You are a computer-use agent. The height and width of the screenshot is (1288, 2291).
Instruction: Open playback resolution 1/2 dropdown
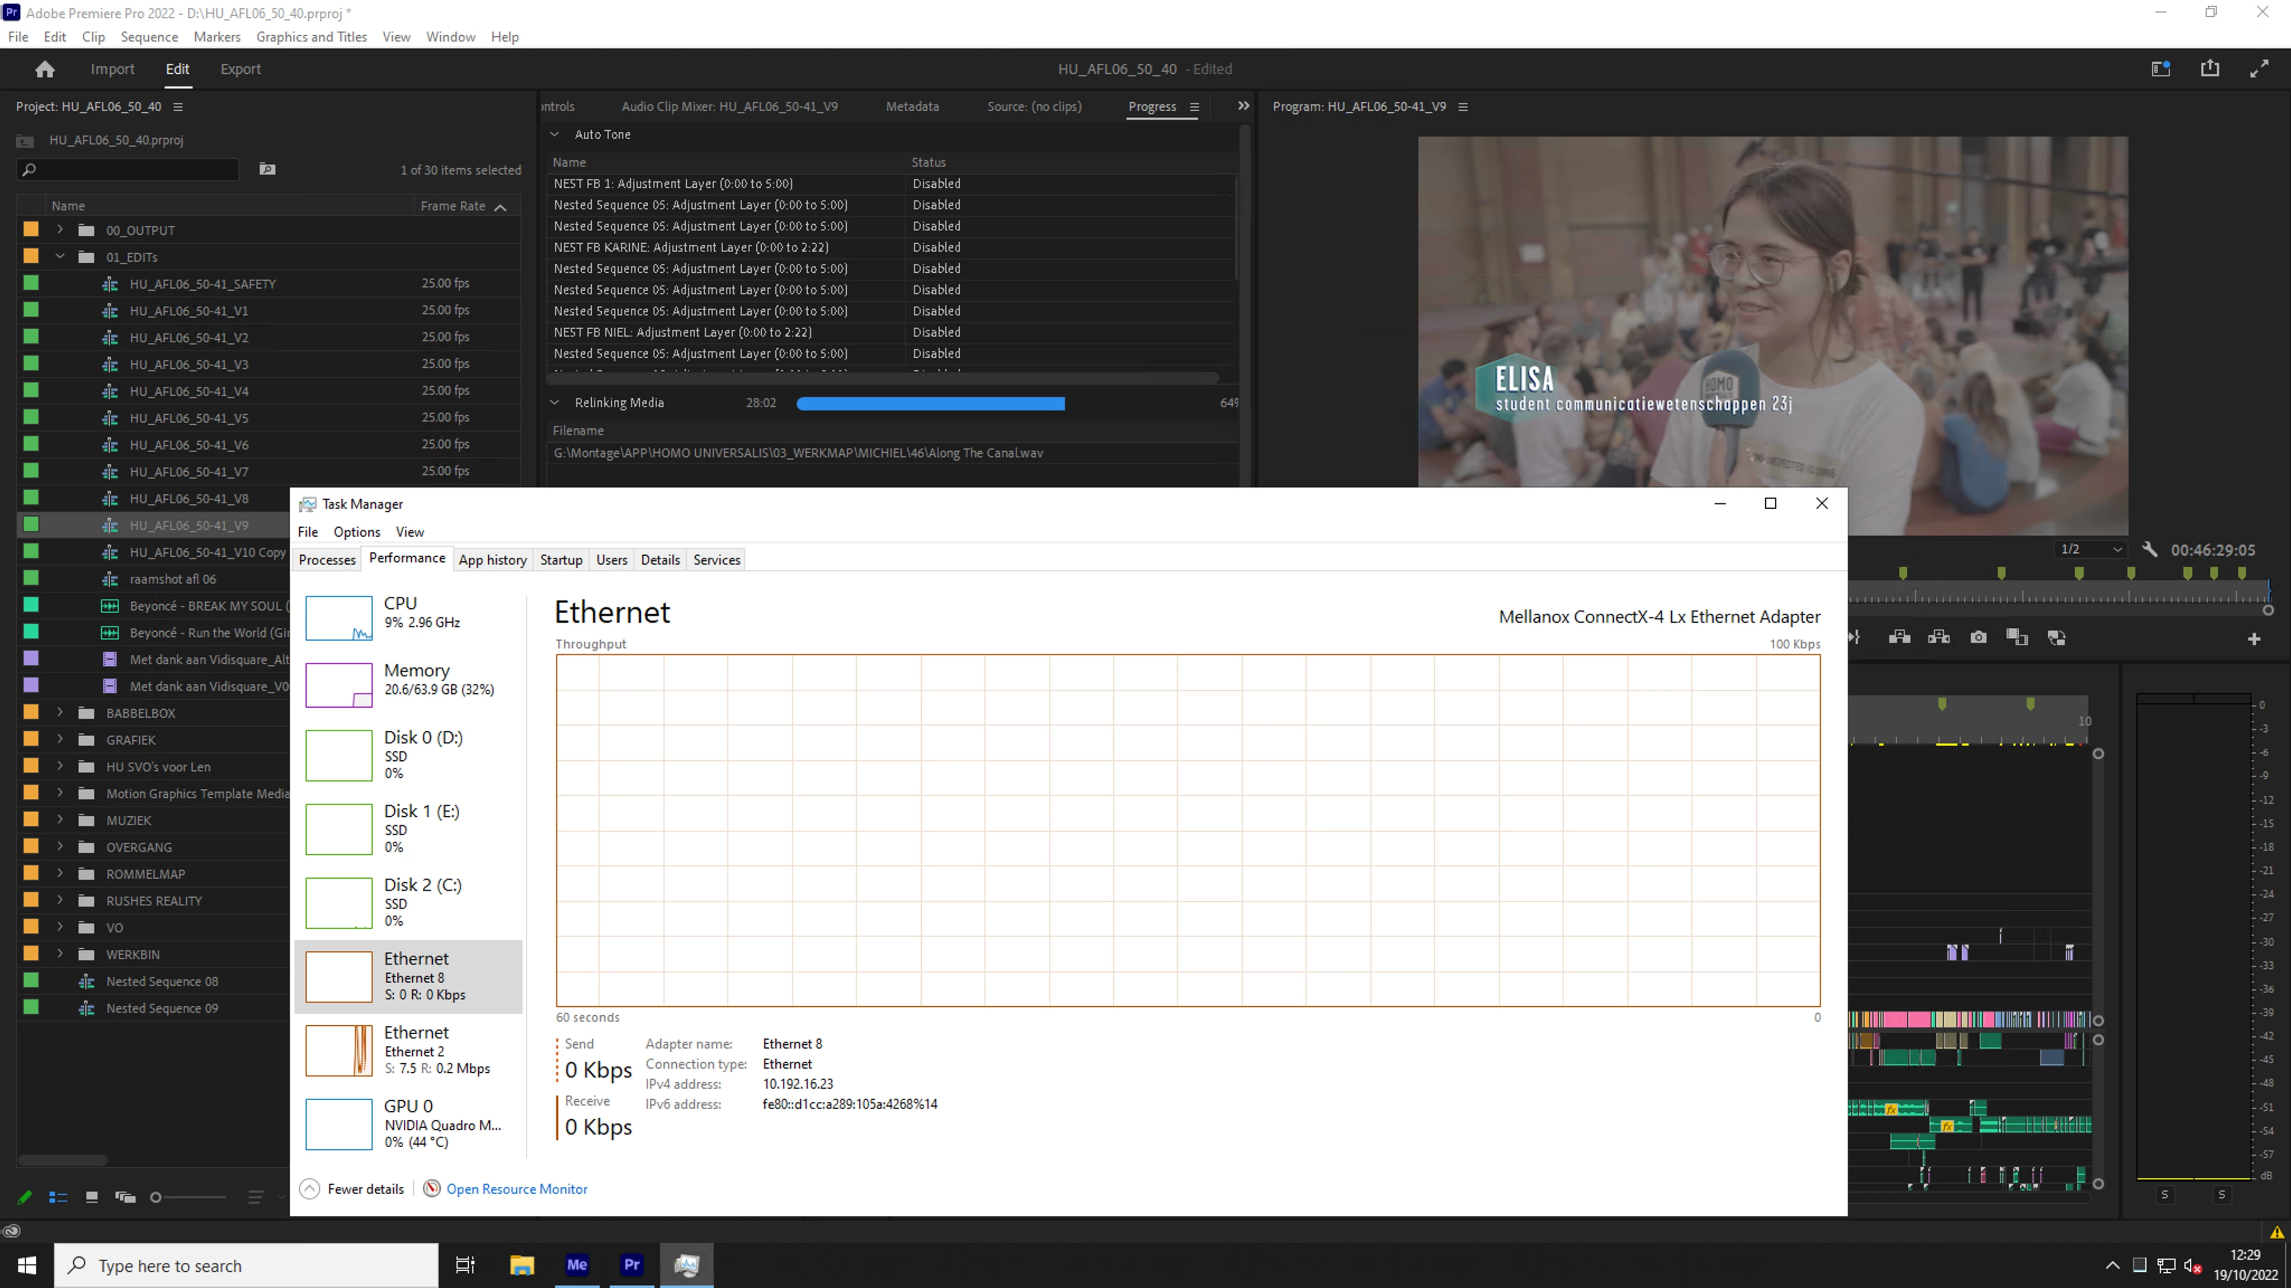[2091, 550]
